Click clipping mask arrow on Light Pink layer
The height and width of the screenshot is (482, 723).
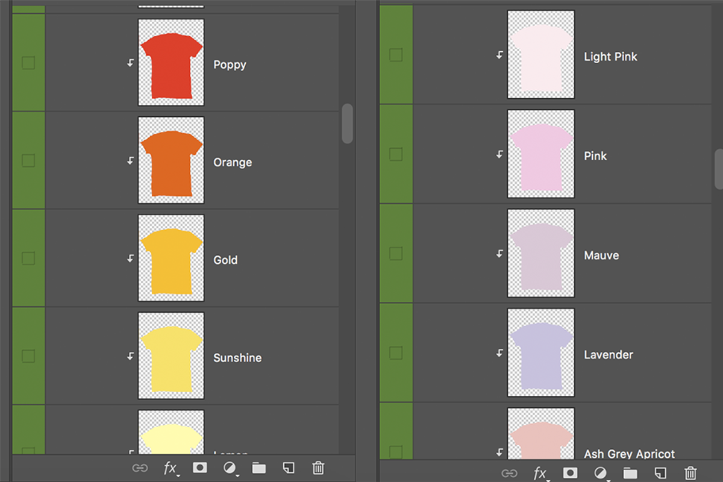click(x=499, y=55)
